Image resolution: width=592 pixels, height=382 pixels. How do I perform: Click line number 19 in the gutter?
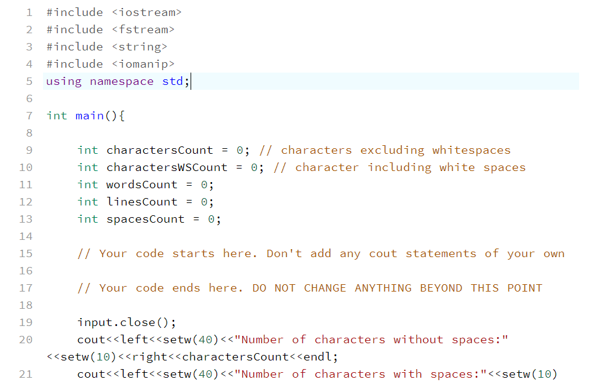[x=26, y=322]
